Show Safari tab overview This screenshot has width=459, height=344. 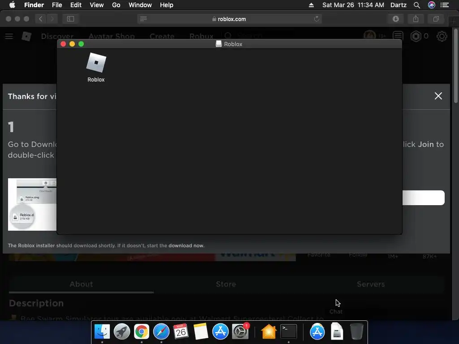tap(436, 19)
